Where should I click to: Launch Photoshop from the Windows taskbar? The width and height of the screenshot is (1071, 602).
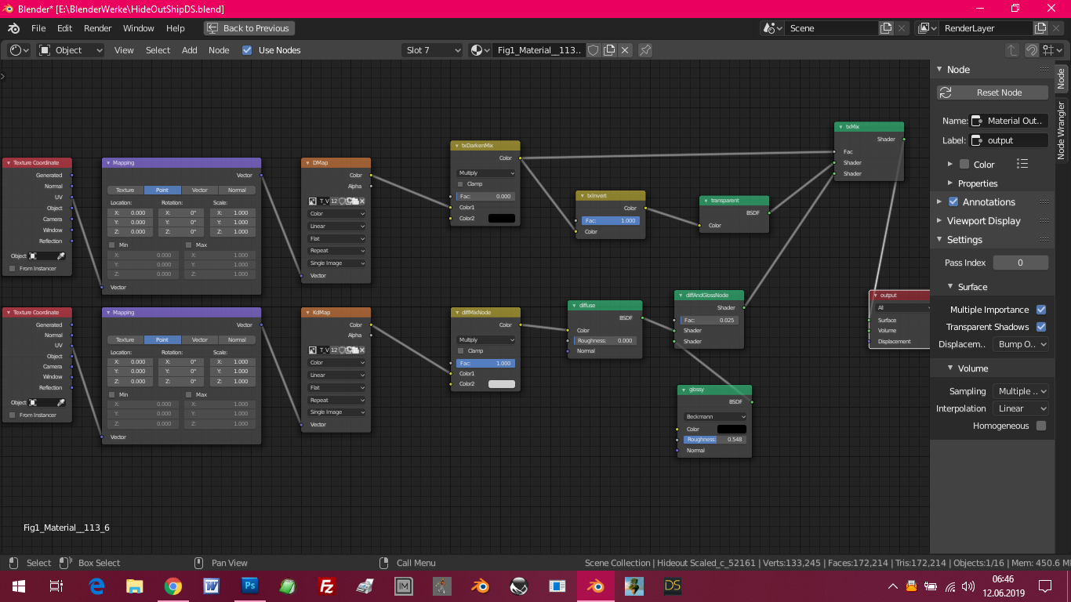tap(250, 586)
